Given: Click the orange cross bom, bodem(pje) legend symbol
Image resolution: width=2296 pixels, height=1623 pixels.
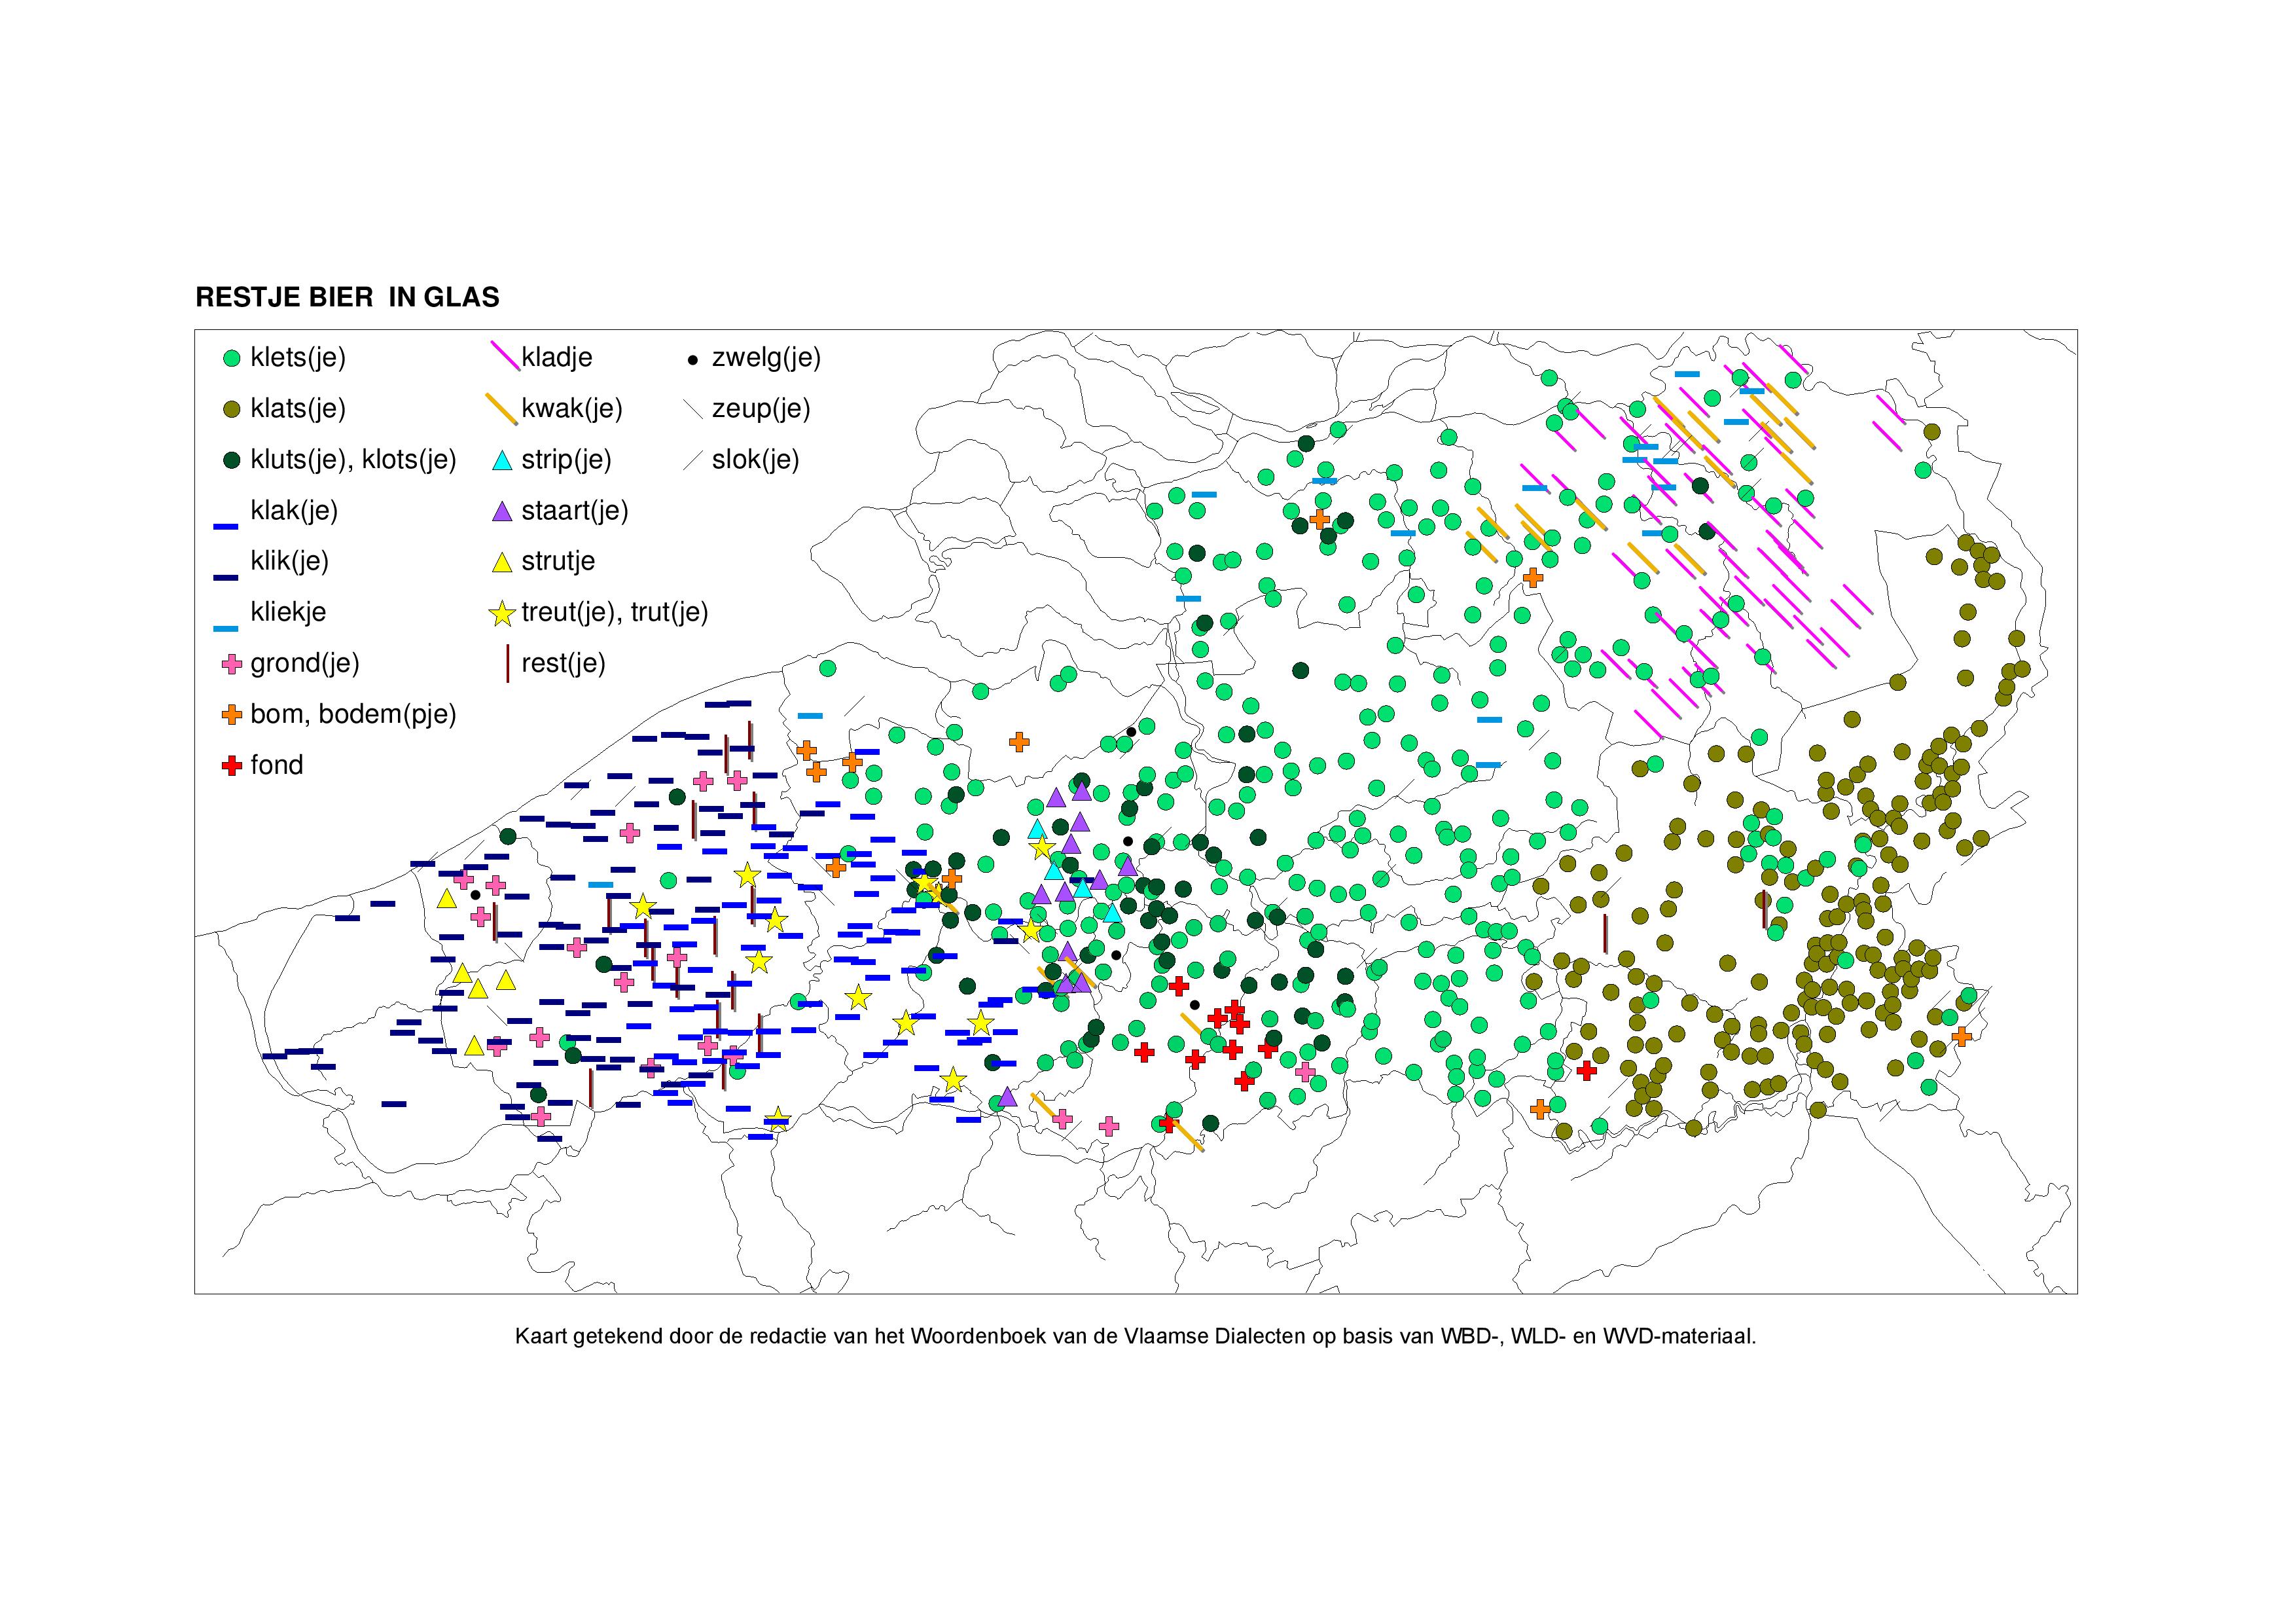Looking at the screenshot, I should coord(232,715).
